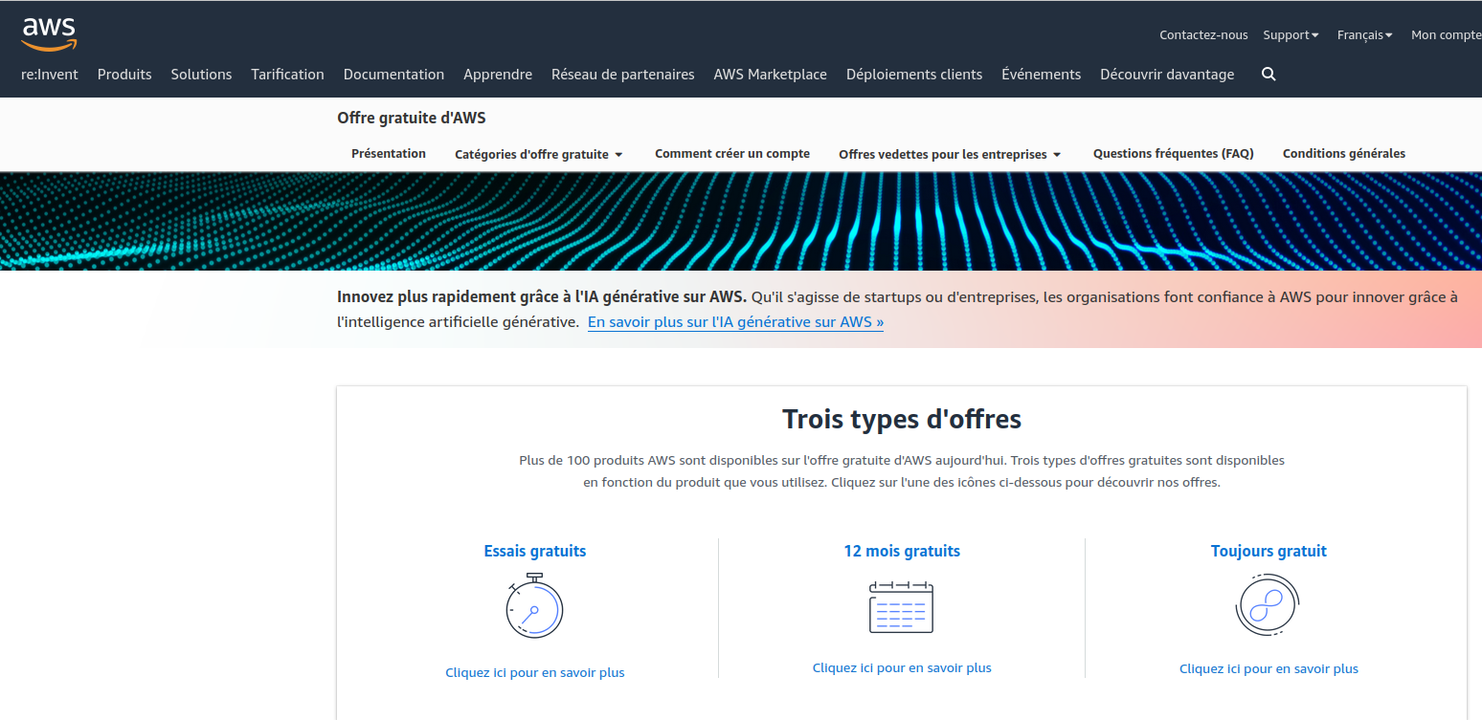Follow the link about IA générative sur AWS
1482x720 pixels.
(735, 322)
